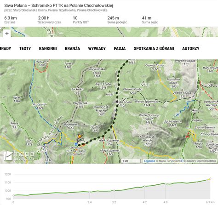Click the 41 m Suma zejść value
The width and height of the screenshot is (218, 205).
(x=147, y=18)
